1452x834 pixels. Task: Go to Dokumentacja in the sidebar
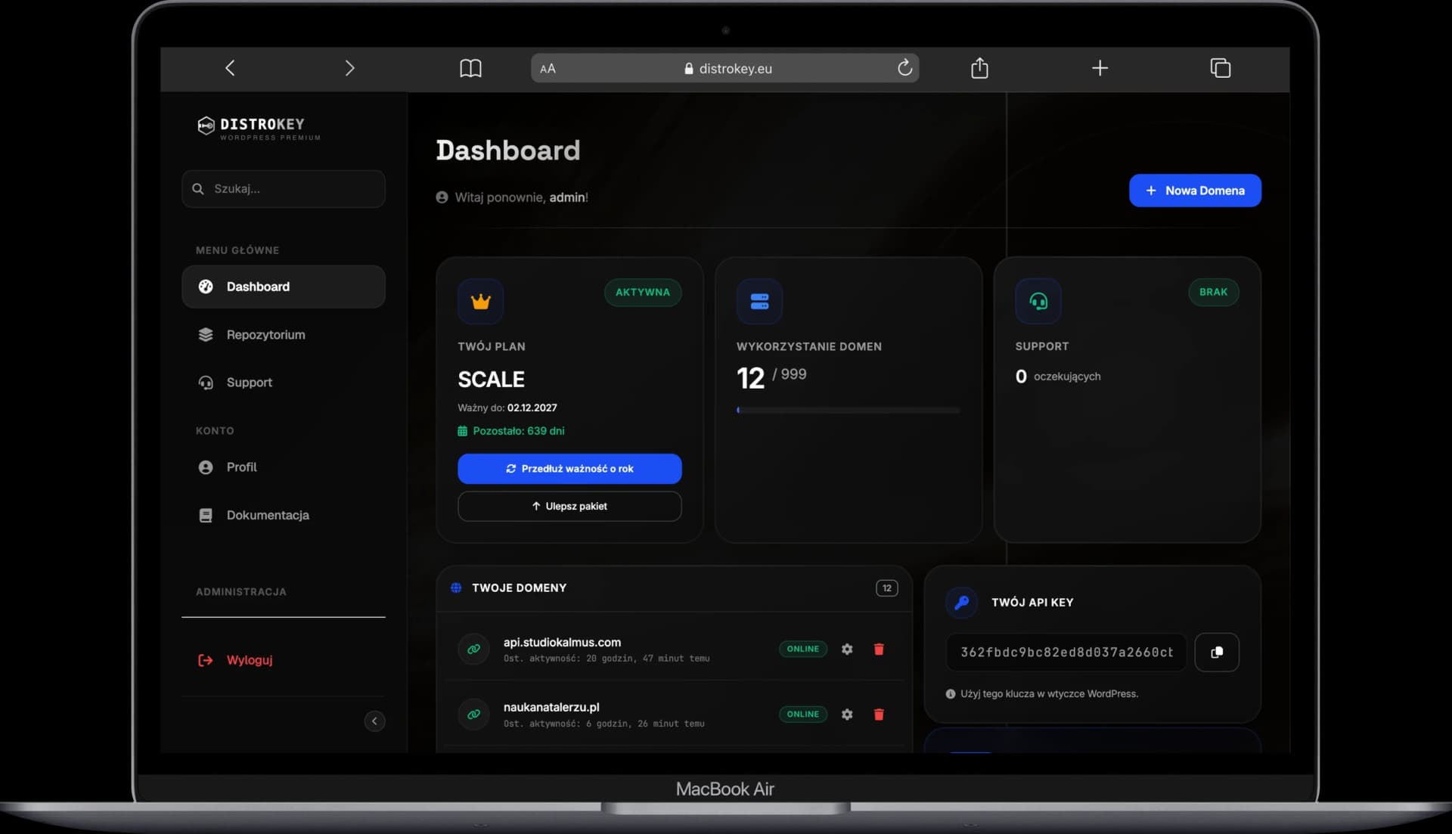click(267, 515)
